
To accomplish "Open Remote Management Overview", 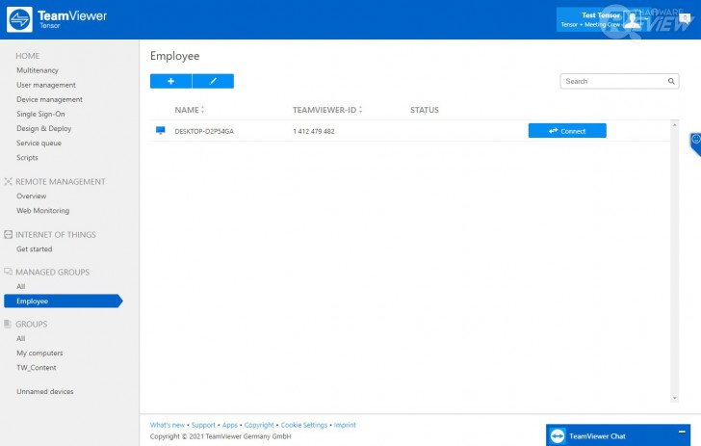I will (x=31, y=196).
